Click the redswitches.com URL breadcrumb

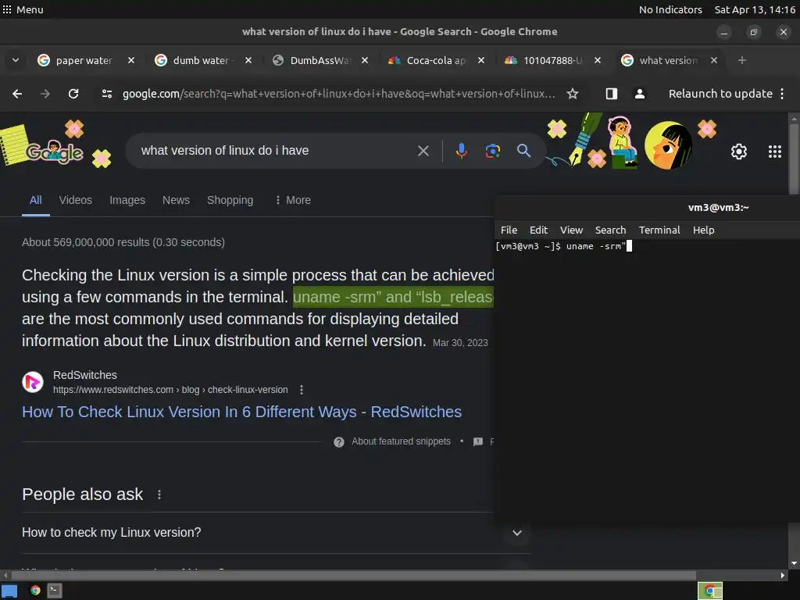pyautogui.click(x=170, y=390)
